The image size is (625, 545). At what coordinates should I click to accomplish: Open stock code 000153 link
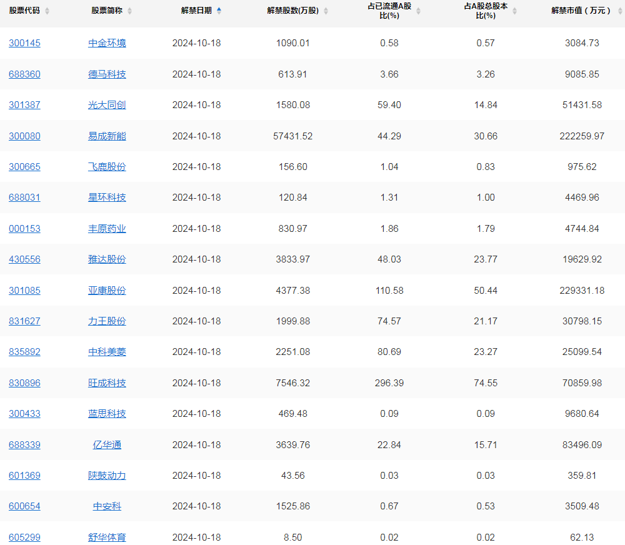click(25, 229)
